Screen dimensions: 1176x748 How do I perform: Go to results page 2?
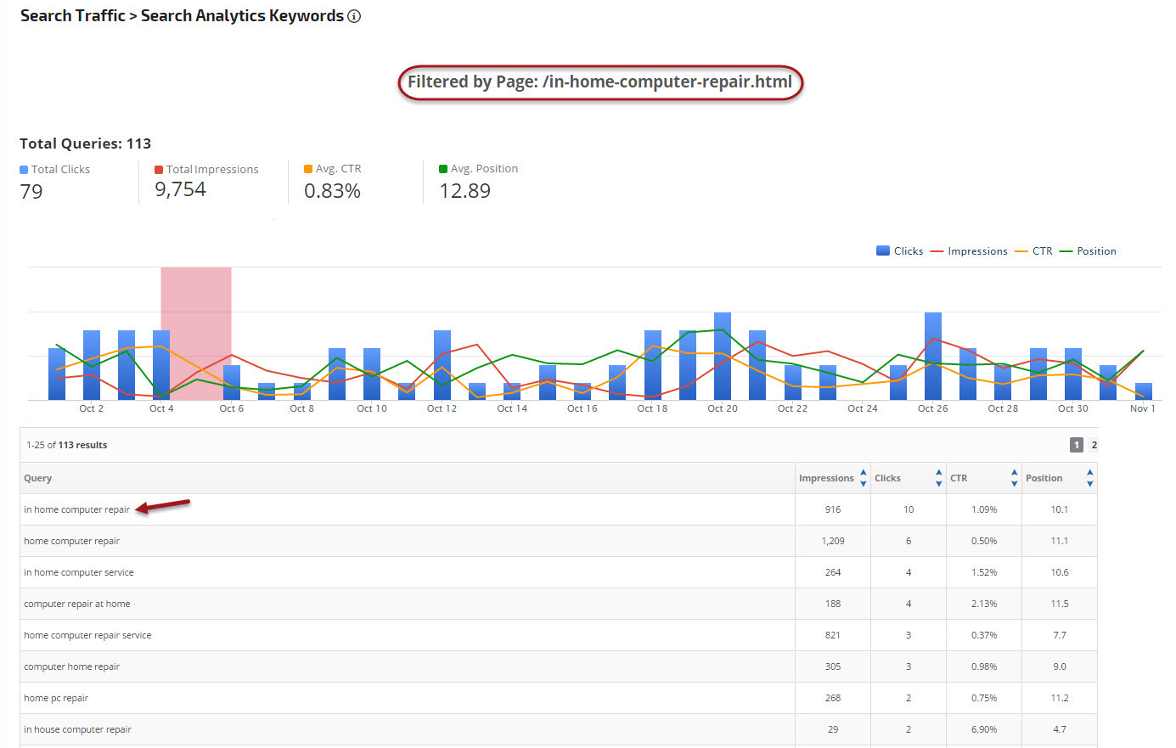coord(1094,445)
